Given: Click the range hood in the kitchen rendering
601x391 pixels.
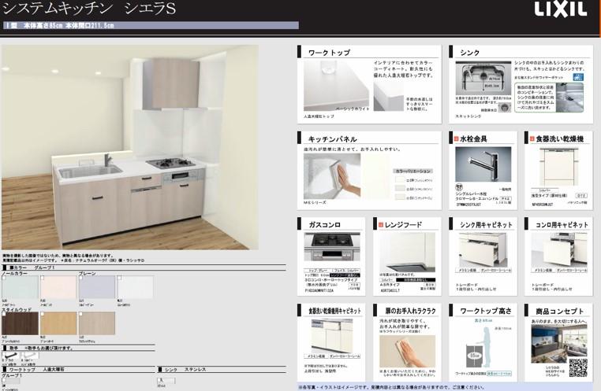Looking at the screenshot, I should point(170,84).
